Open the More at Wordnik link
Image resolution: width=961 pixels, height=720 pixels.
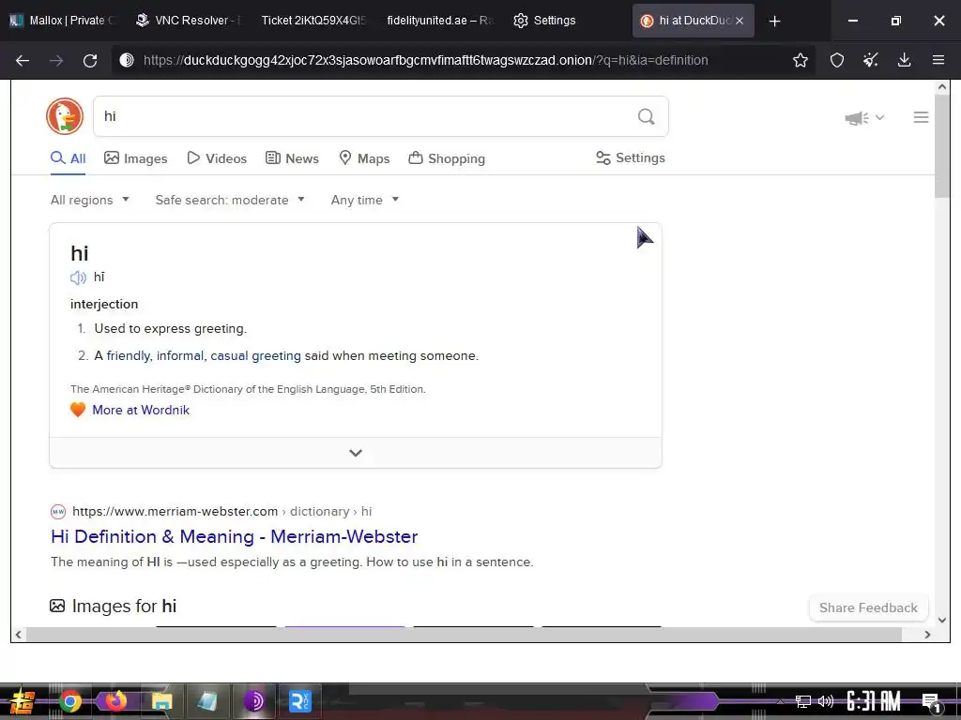141,411
